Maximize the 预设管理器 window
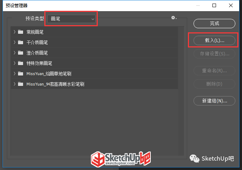Viewport: 242px width, 170px height. (214, 5)
